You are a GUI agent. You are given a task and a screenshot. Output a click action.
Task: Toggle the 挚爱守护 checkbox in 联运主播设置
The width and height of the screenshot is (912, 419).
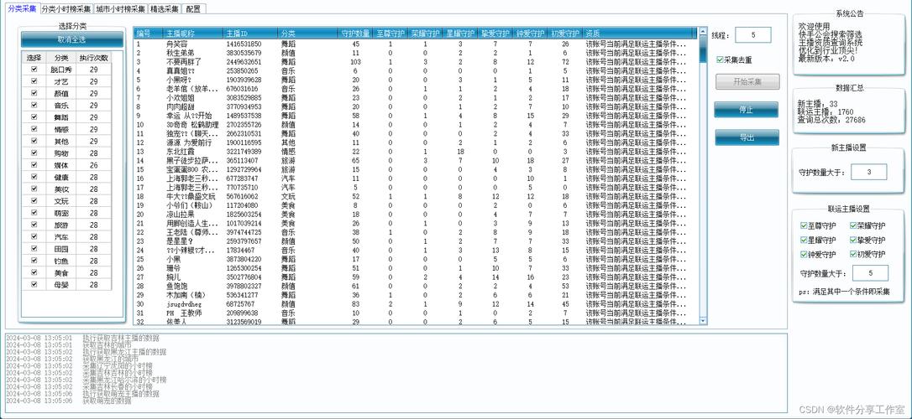(853, 240)
